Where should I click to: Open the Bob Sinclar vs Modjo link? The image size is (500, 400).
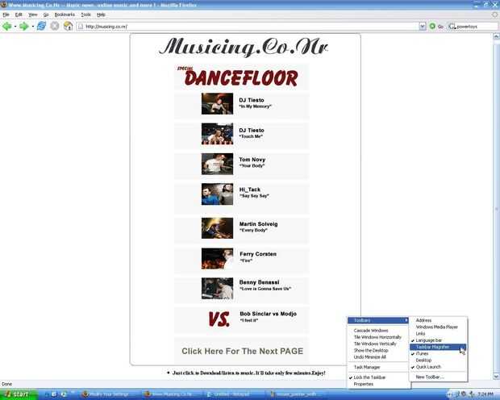(x=269, y=314)
